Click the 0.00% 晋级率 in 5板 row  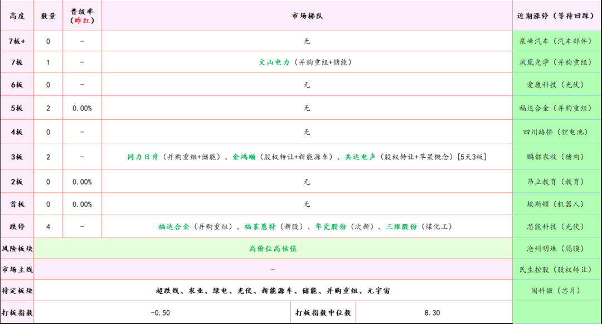82,108
